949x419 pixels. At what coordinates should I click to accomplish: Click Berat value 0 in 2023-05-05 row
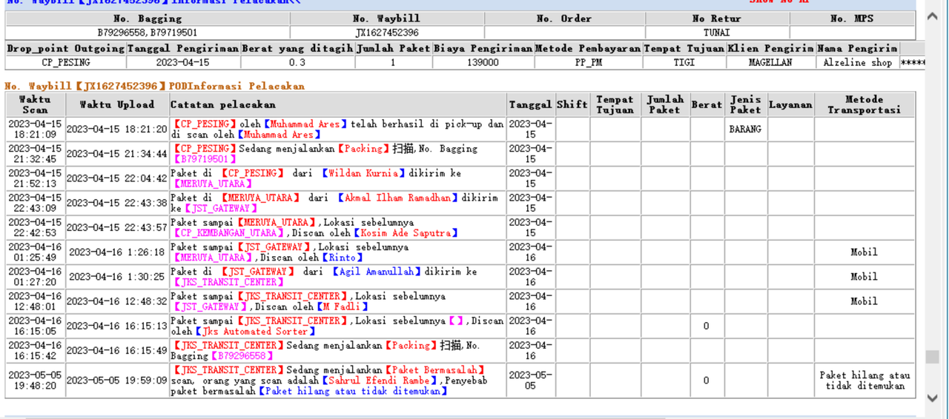pos(707,381)
